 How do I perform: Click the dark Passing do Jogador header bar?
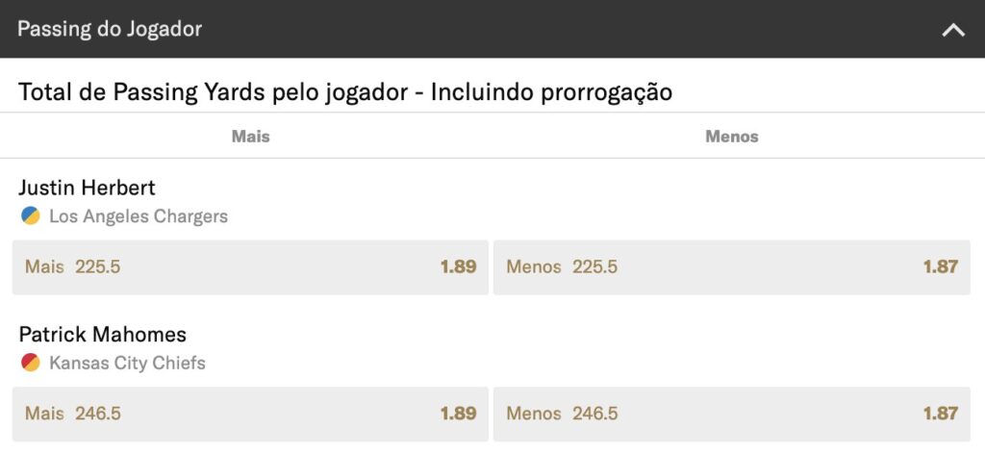coord(492,29)
